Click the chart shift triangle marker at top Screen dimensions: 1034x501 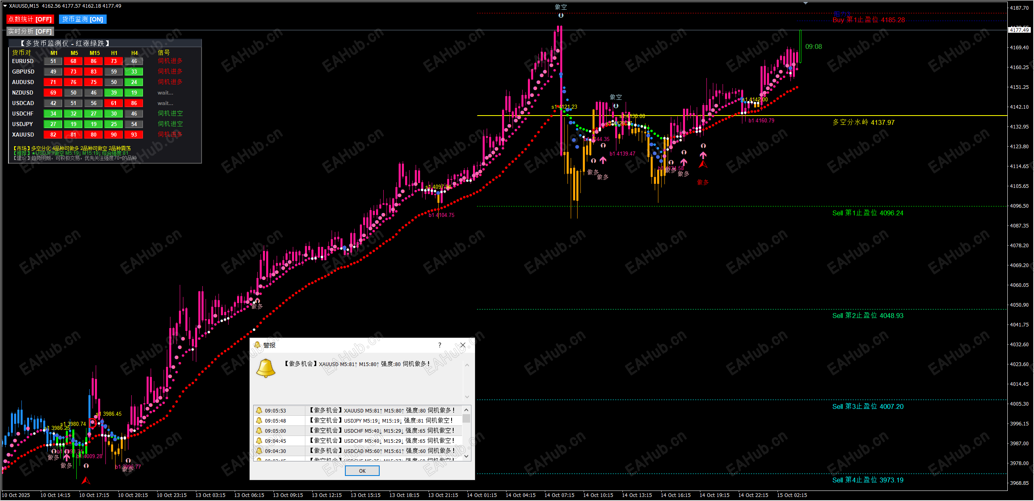pyautogui.click(x=805, y=3)
